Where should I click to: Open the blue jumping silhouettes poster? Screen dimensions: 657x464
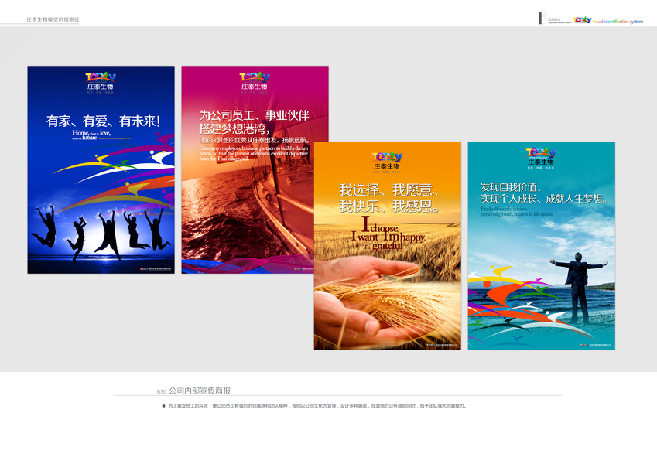coord(101,169)
